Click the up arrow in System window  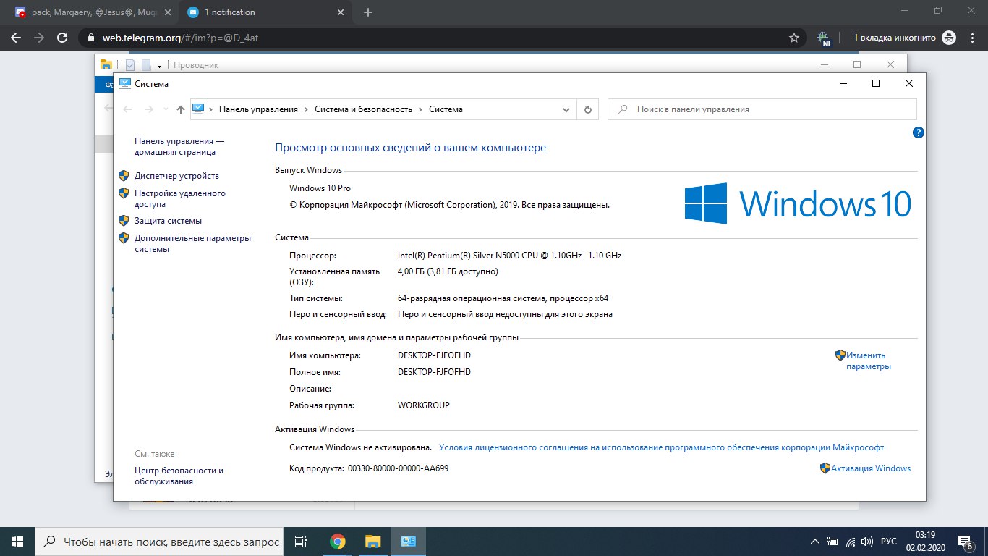pos(181,109)
